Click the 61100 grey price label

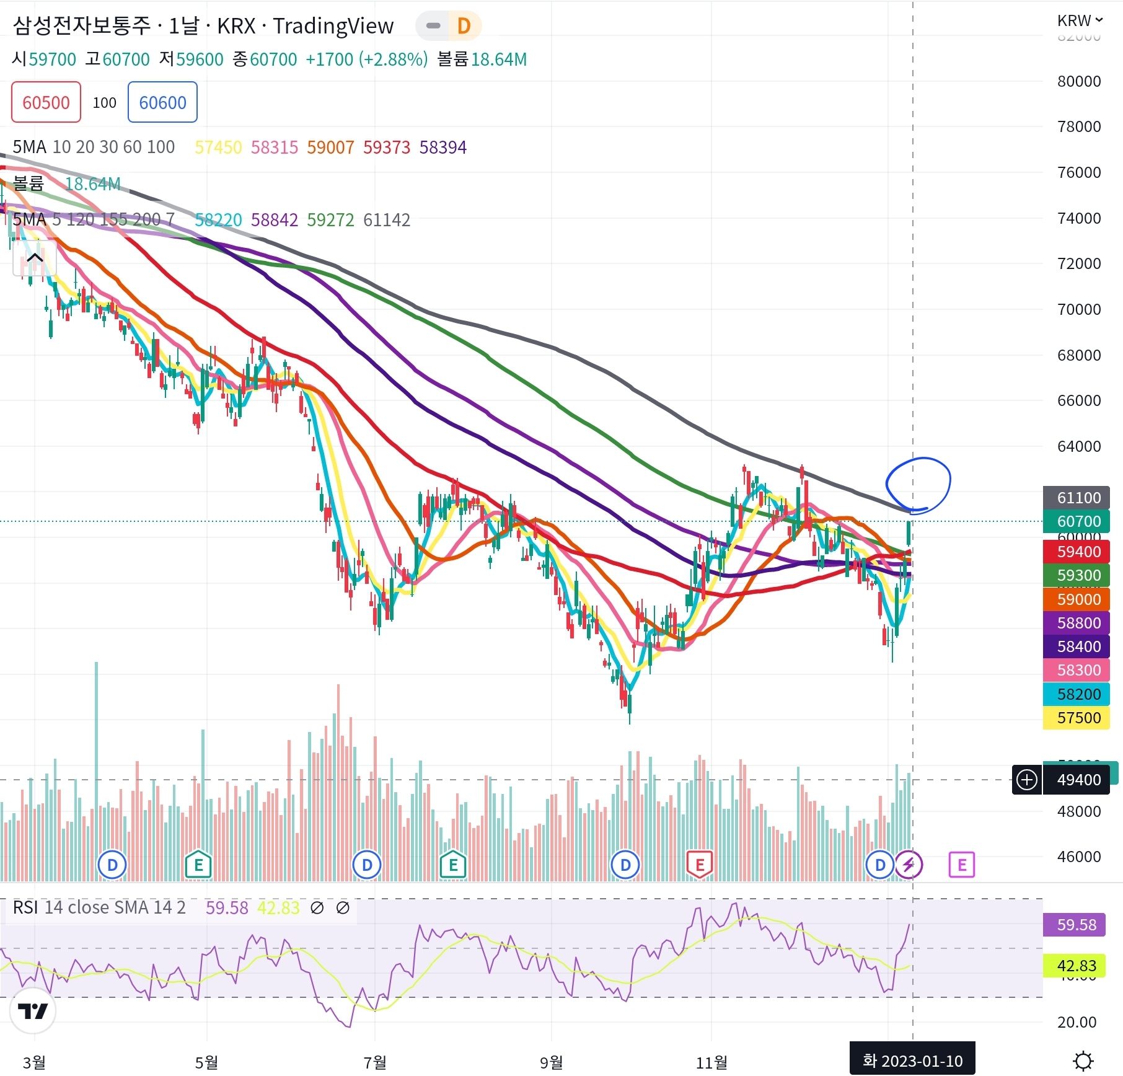pos(1077,498)
